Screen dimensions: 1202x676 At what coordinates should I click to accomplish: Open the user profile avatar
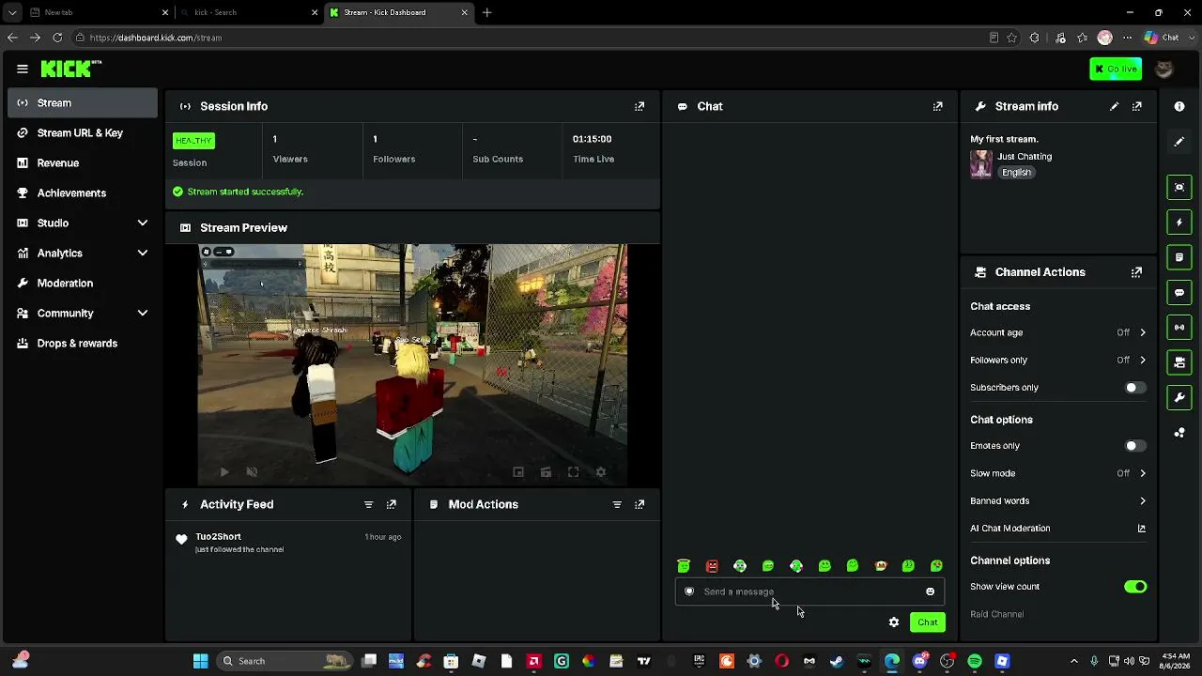pos(1164,69)
